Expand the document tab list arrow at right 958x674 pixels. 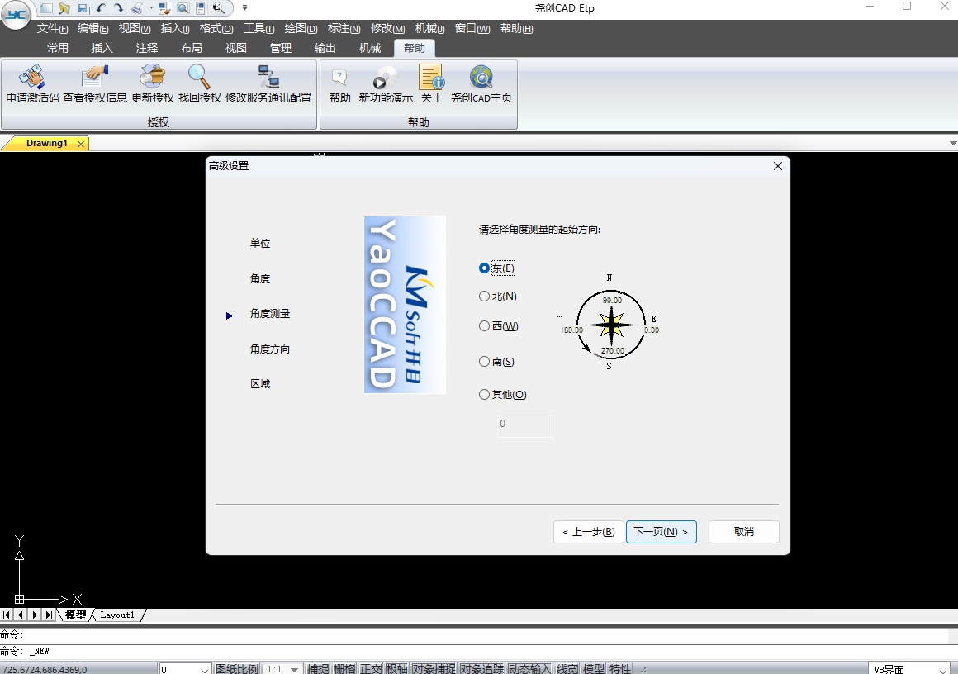coord(952,143)
